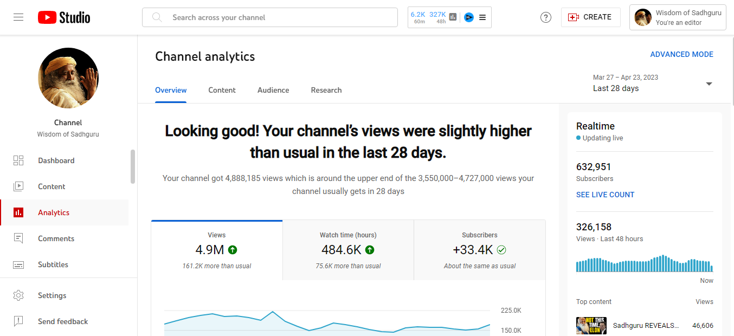Click the Mar 27 – Apr 23, 2023 text
Viewport: 734px width, 336px height.
pyautogui.click(x=626, y=77)
